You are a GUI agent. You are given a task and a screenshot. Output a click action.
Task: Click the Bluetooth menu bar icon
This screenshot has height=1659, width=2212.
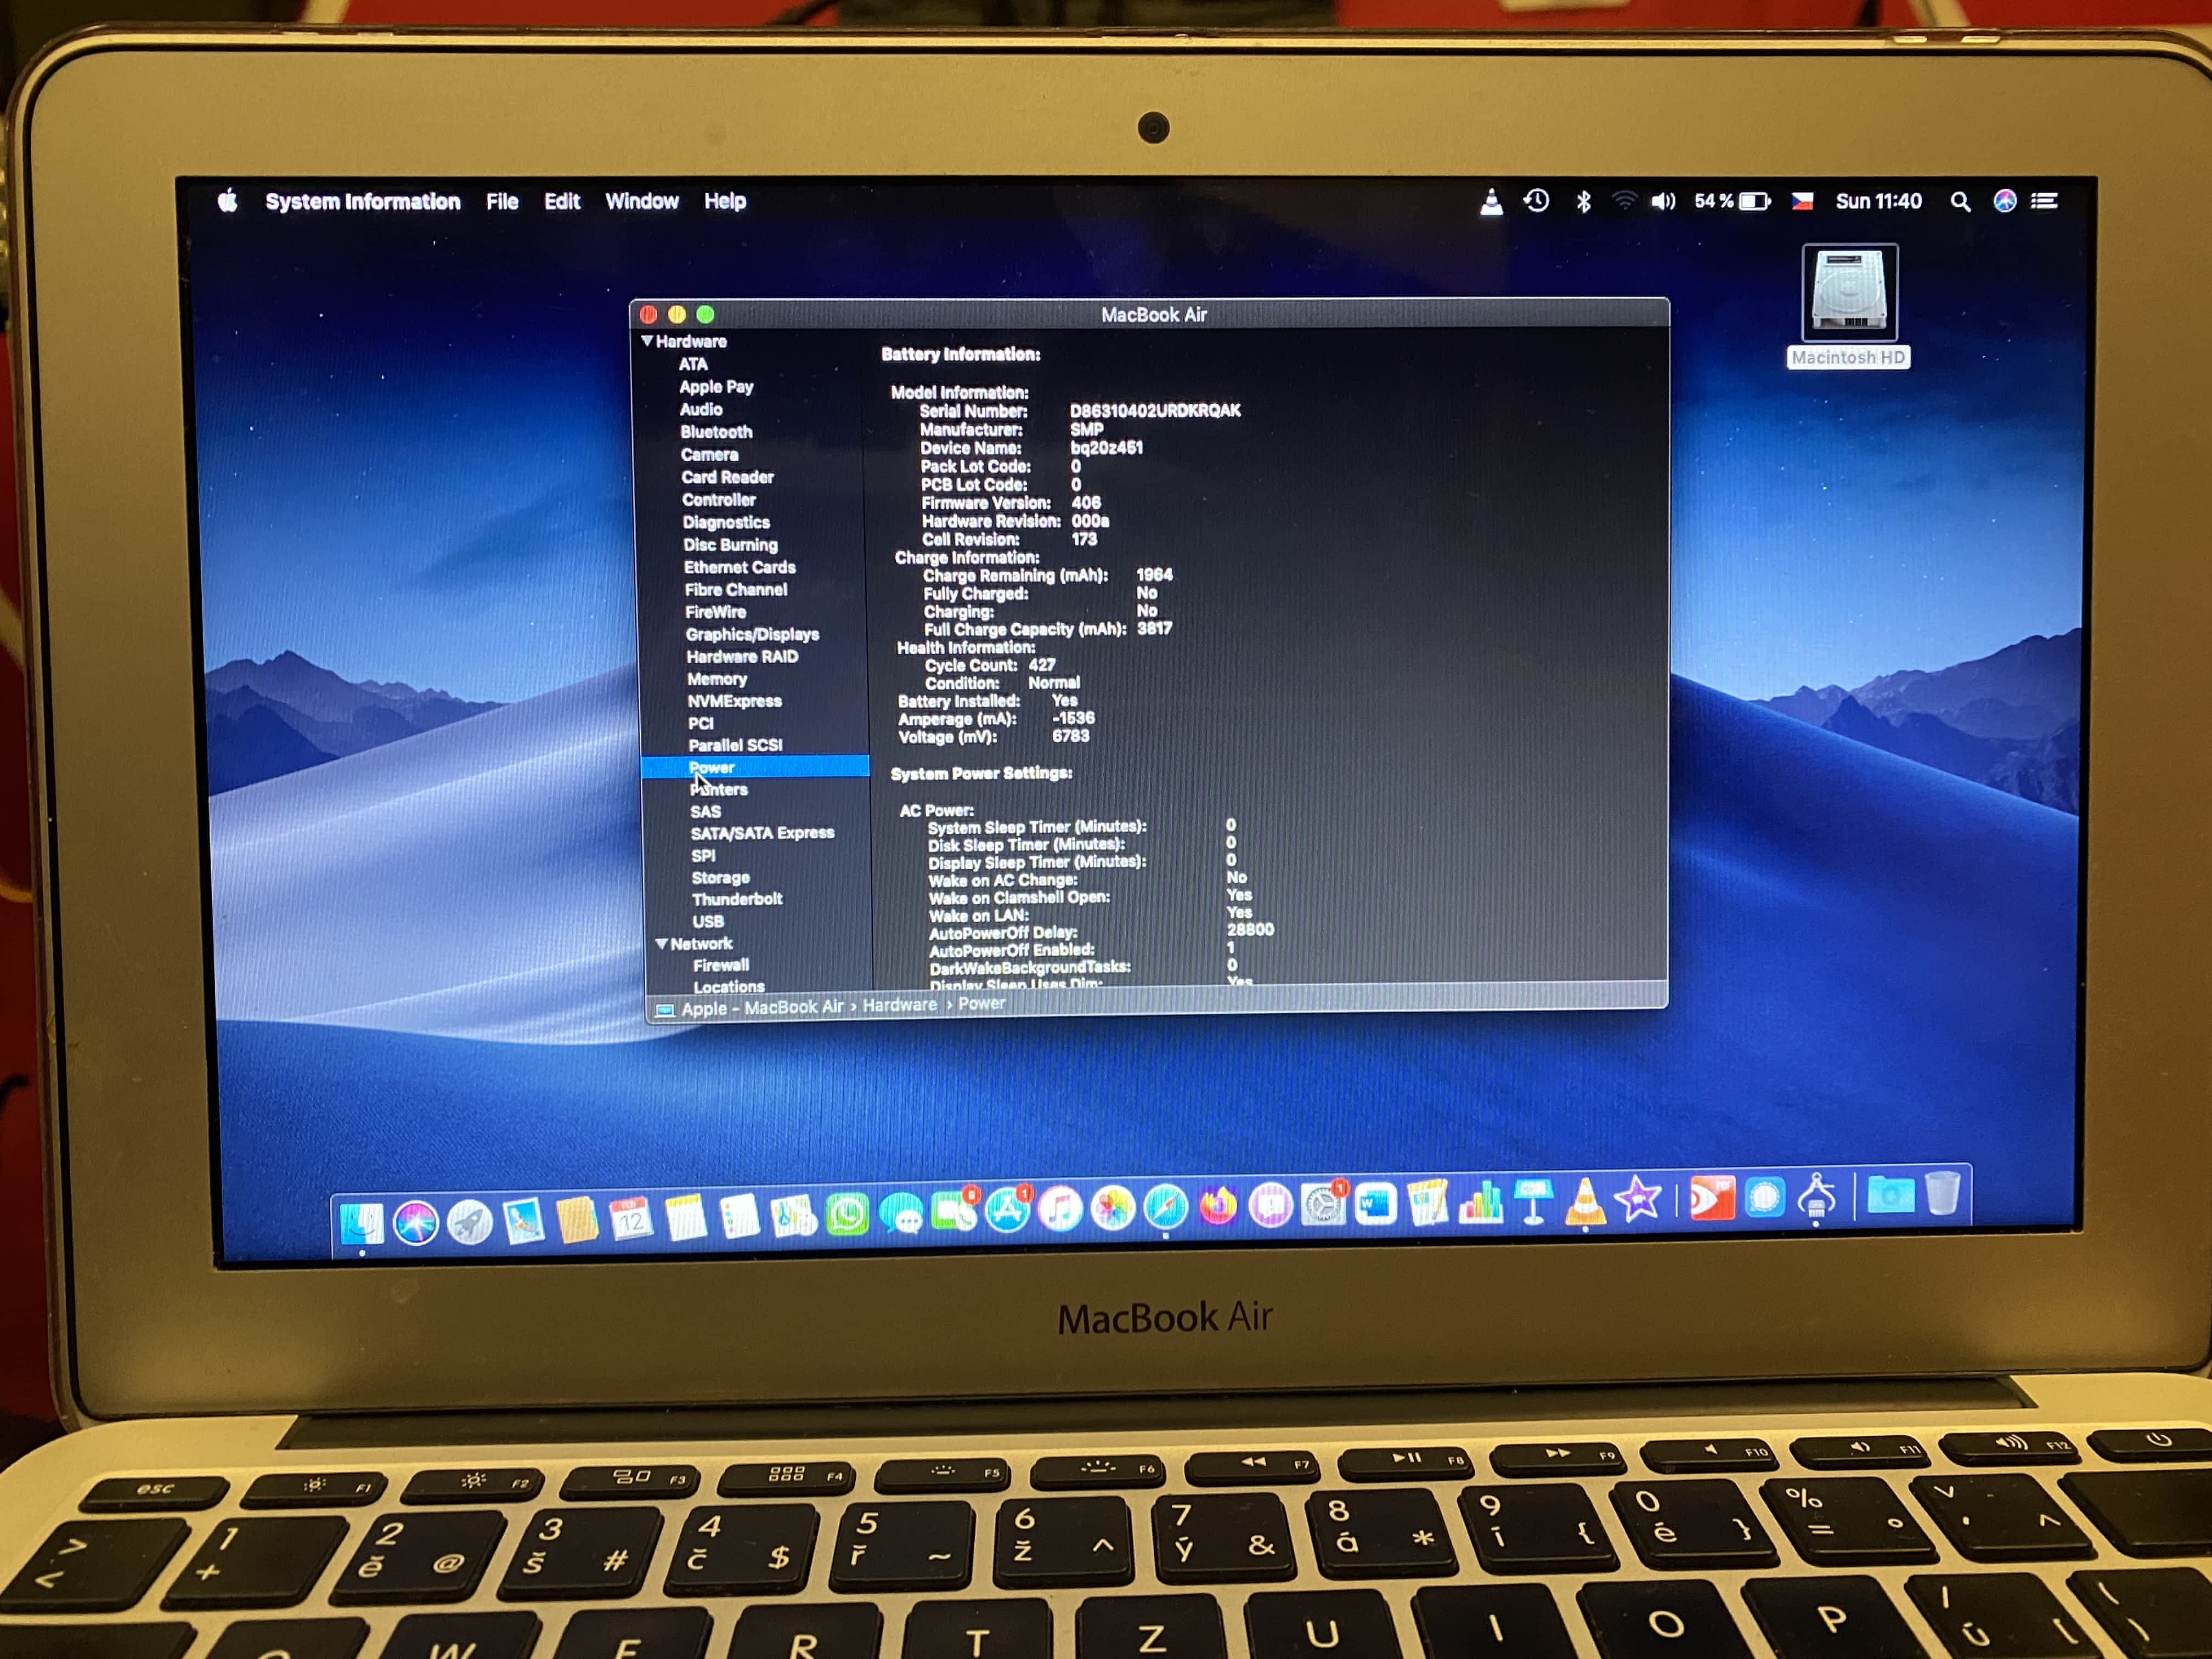pos(1583,201)
